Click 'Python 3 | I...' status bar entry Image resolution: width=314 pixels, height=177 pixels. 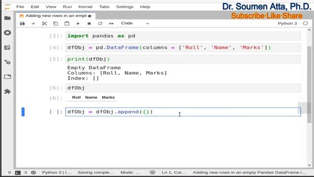[x=57, y=173]
